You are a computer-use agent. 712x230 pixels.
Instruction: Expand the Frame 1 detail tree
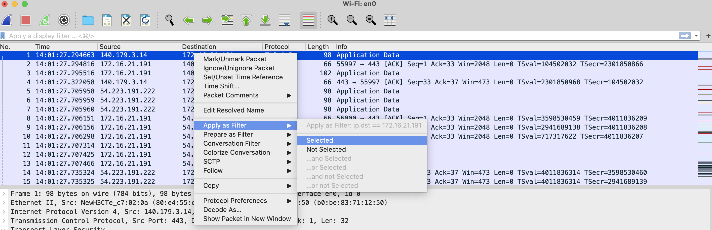(x=4, y=194)
